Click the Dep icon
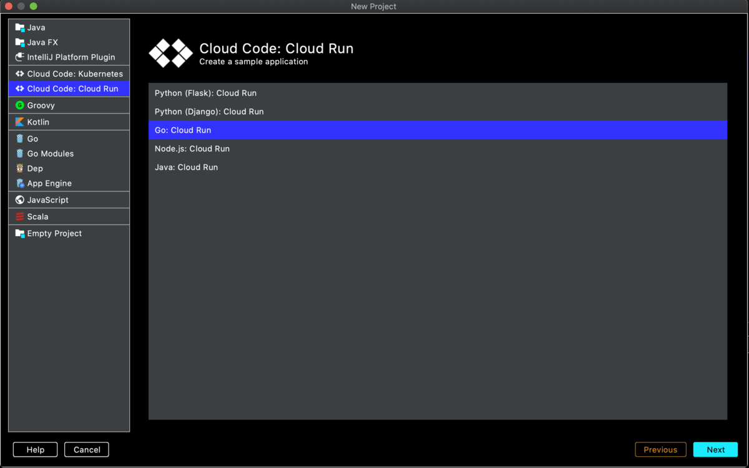 [20, 168]
